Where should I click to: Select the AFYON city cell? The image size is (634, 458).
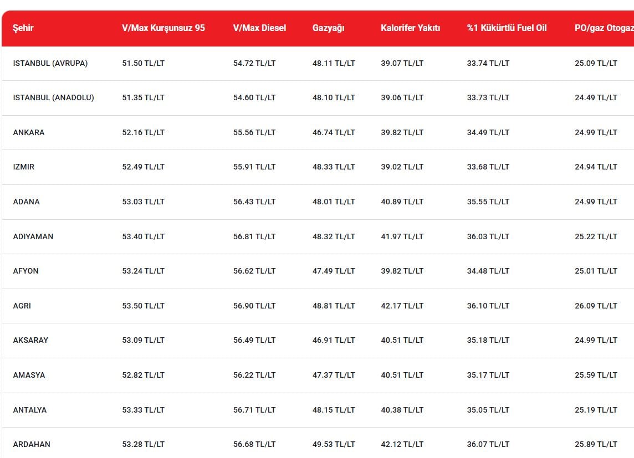(25, 271)
